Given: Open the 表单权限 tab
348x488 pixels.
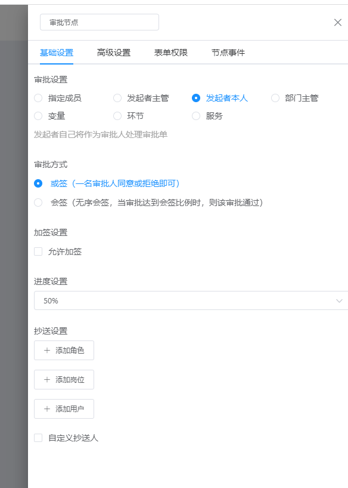Looking at the screenshot, I should click(171, 53).
